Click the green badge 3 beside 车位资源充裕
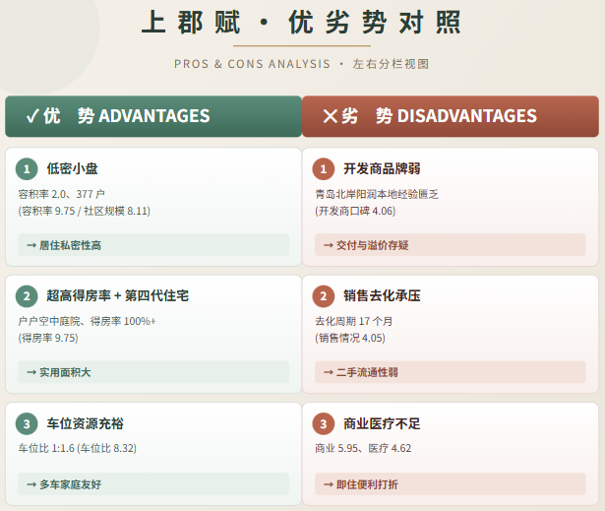Viewport: 605px width, 511px height. [x=27, y=423]
